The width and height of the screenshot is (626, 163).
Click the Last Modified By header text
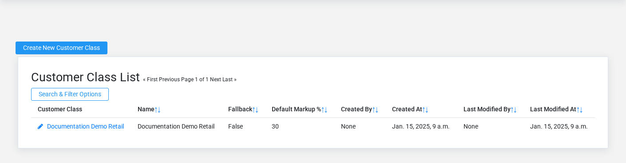487,109
